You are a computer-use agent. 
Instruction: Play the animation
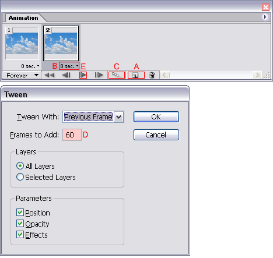point(83,75)
